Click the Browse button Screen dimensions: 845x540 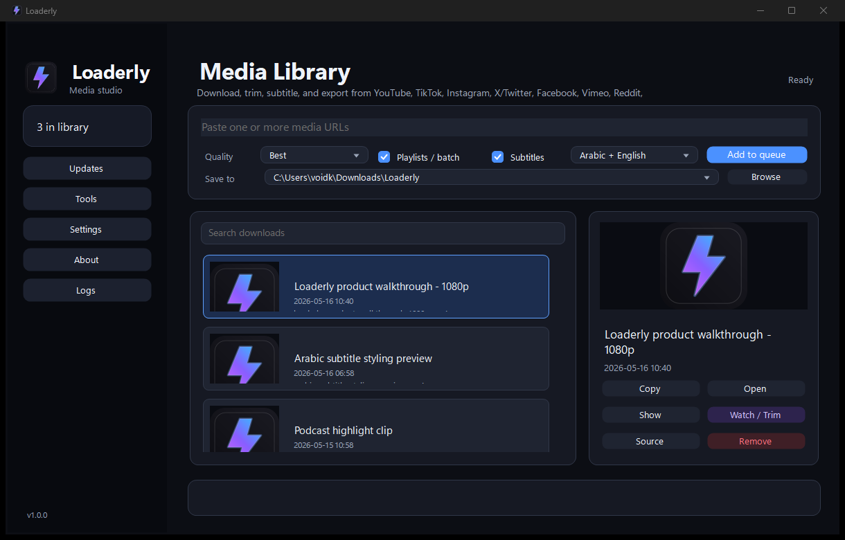(x=766, y=177)
